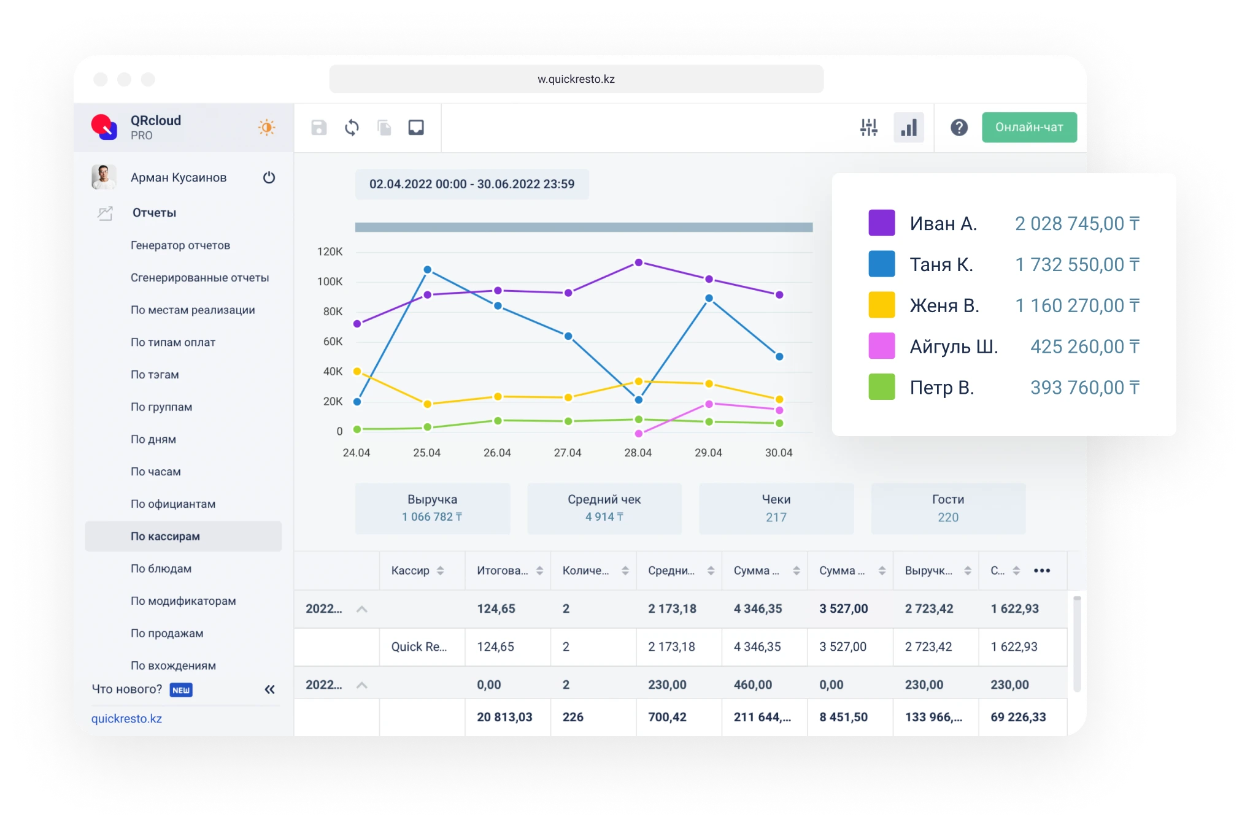Open the По дням report
The width and height of the screenshot is (1250, 828).
pos(153,439)
